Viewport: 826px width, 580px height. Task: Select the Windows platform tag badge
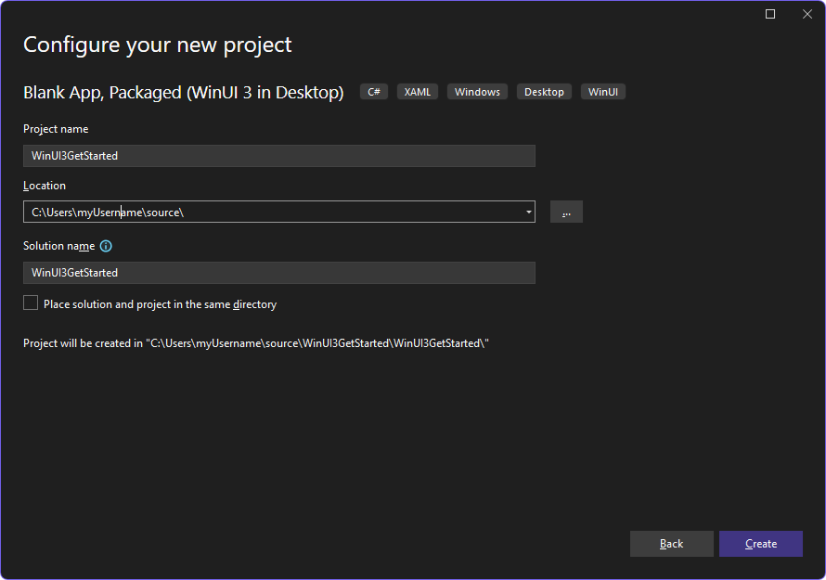[x=477, y=91]
